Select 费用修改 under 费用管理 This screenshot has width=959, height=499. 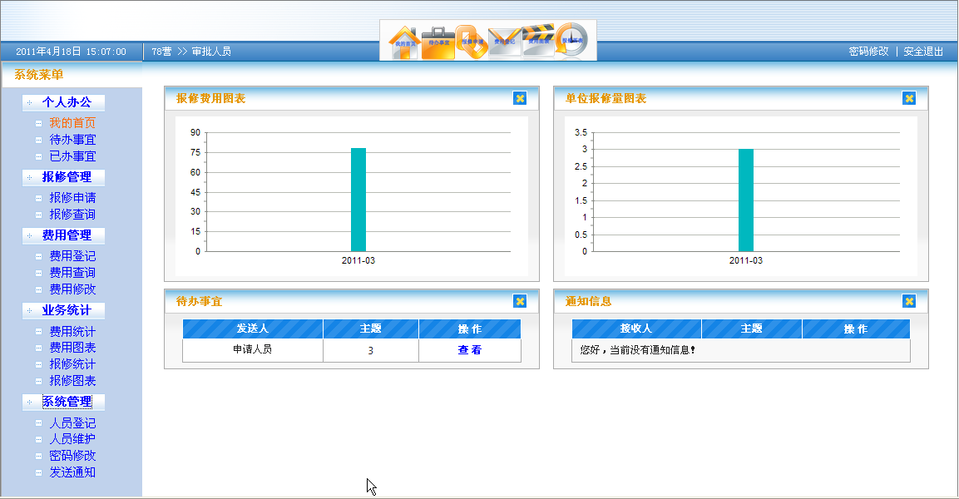click(73, 289)
